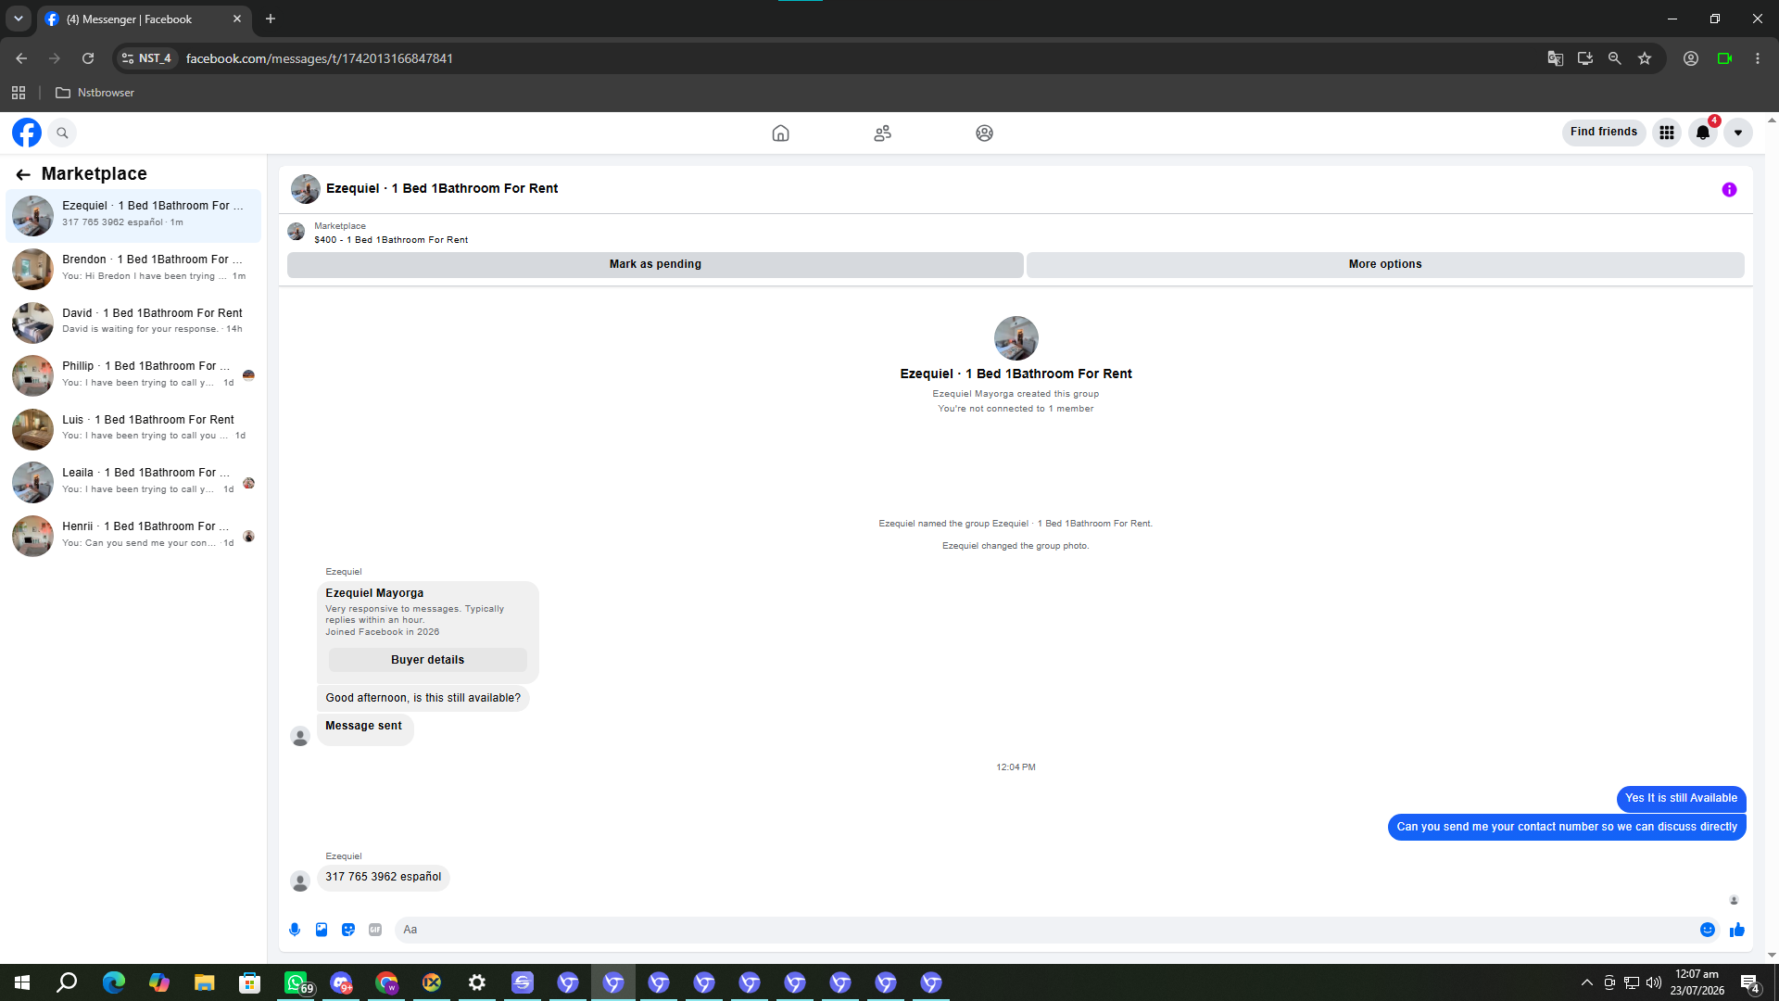Open WhatsApp from the taskbar

(296, 982)
